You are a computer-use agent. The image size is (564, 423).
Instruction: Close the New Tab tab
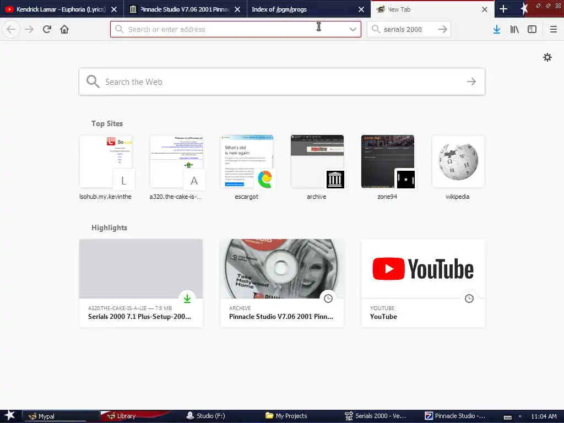point(485,9)
